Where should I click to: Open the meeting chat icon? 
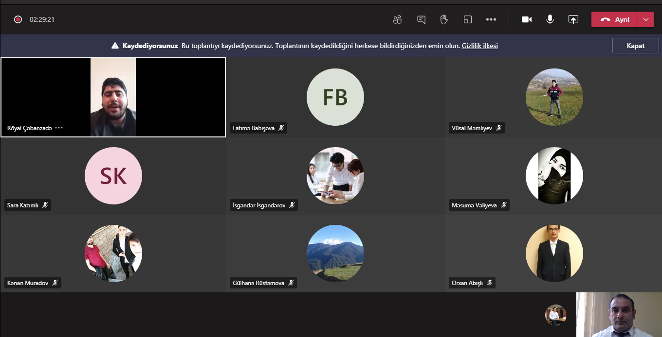(421, 19)
